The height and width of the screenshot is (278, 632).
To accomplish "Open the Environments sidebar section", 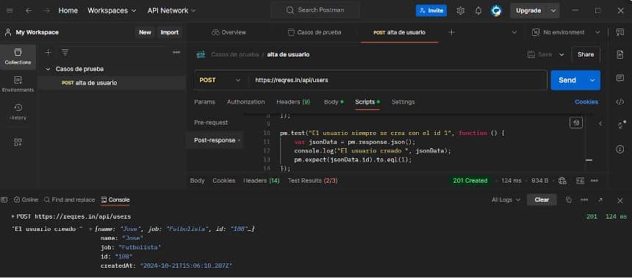I will [18, 84].
